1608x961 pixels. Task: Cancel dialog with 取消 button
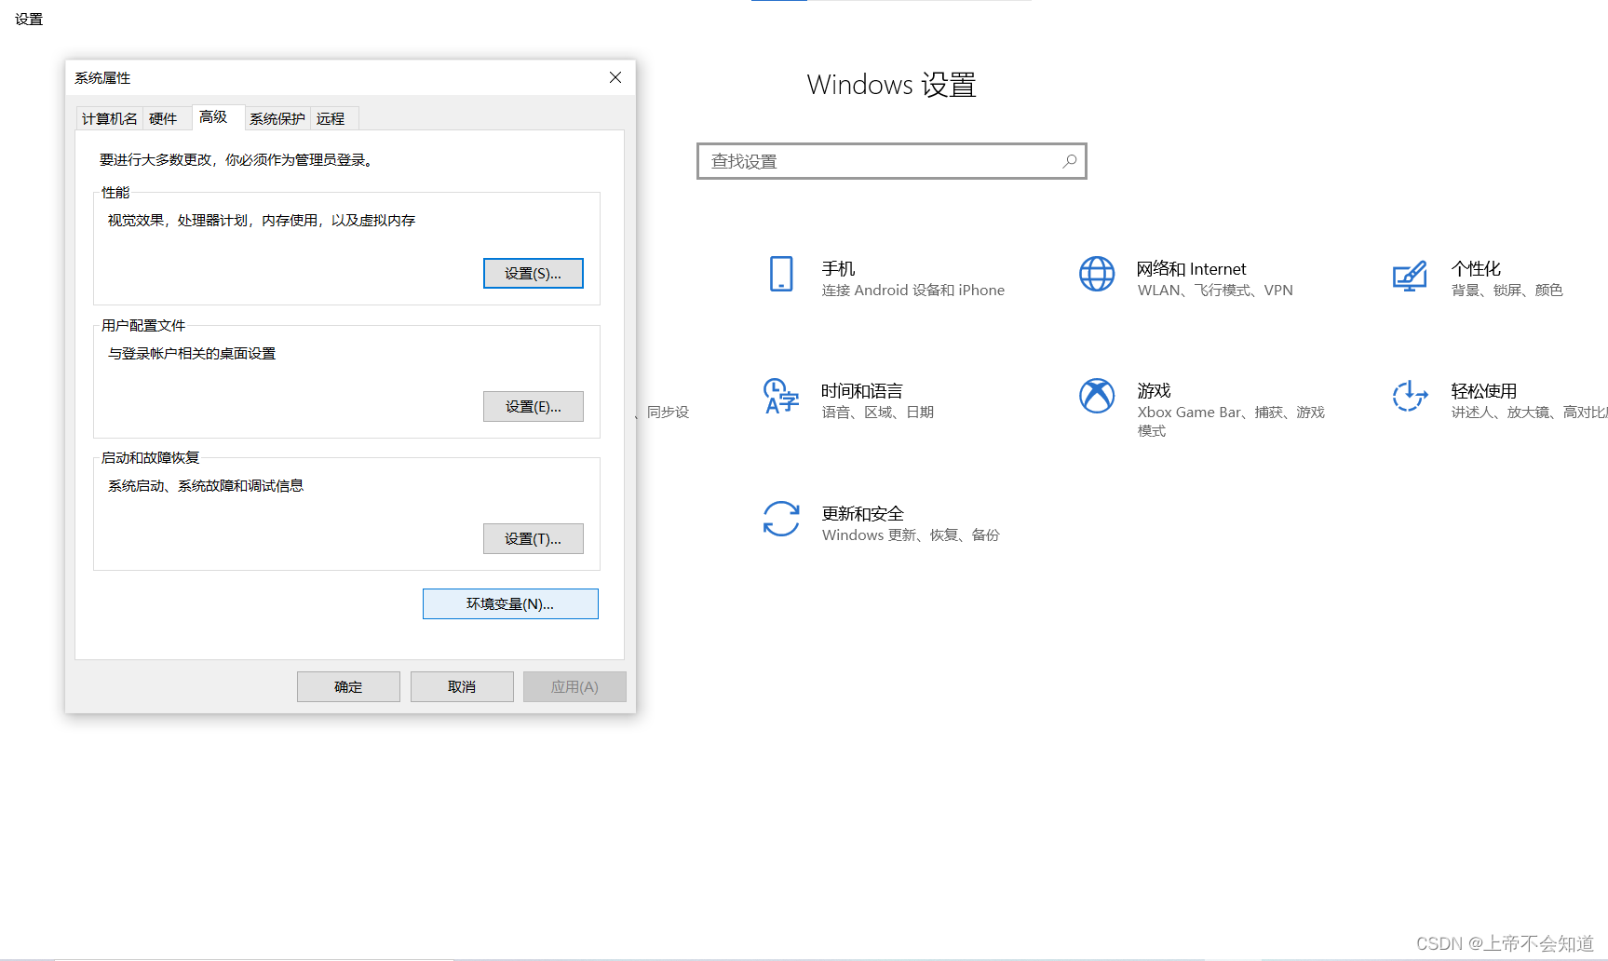[x=462, y=686]
